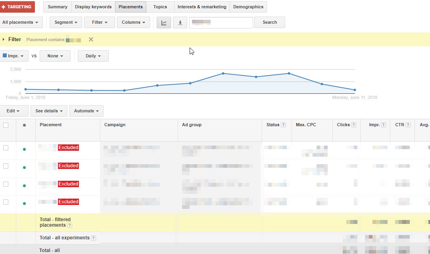
Task: Switch to the Summary tab
Action: click(57, 7)
